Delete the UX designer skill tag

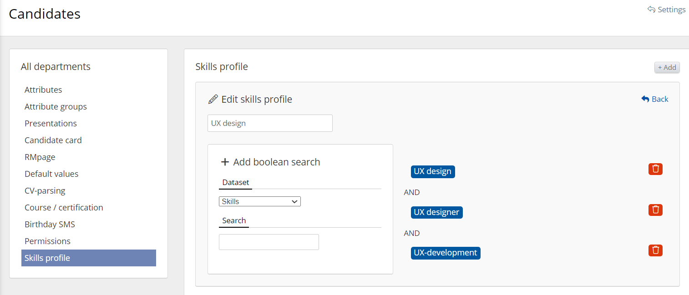pos(655,210)
